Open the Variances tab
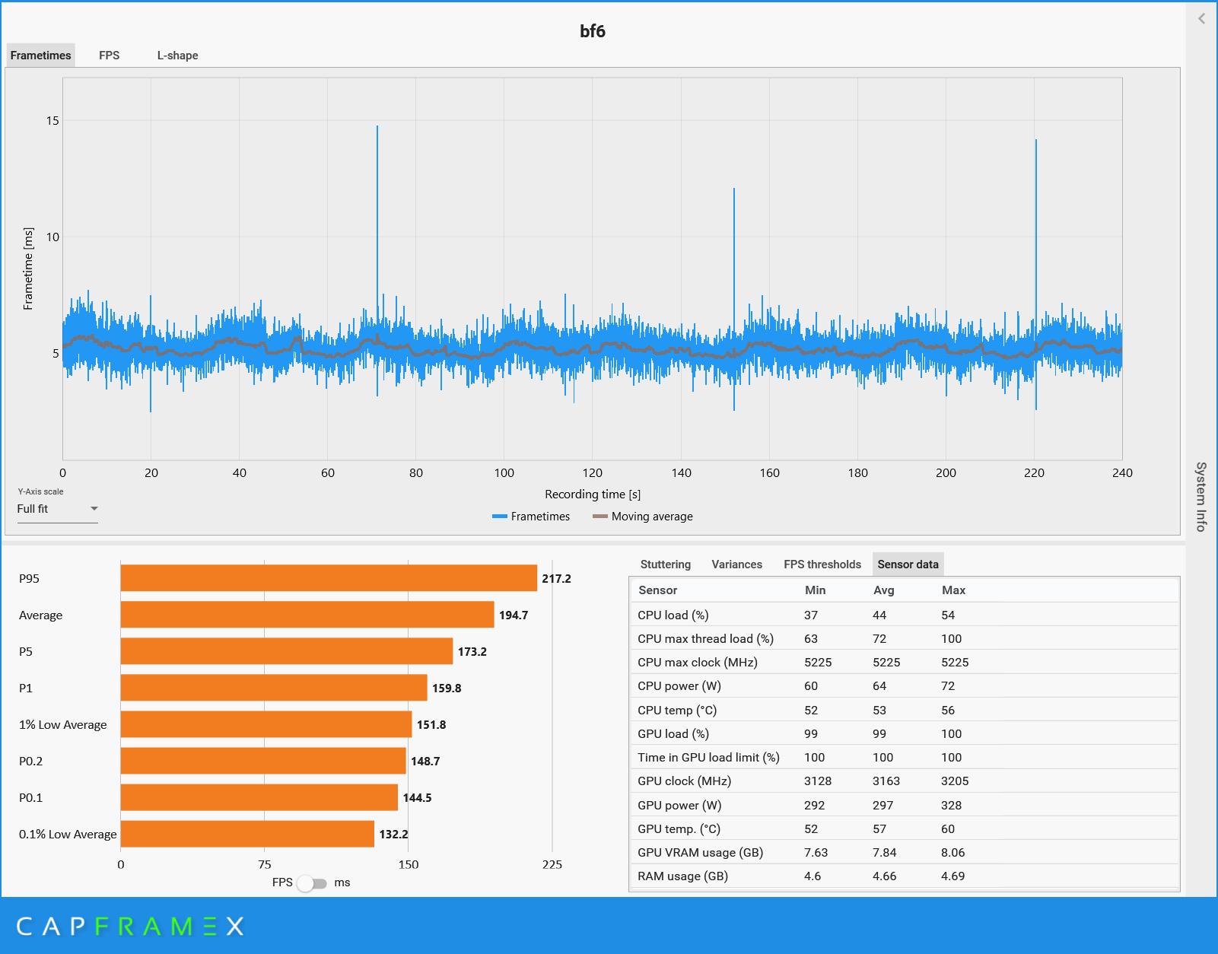This screenshot has width=1218, height=954. [736, 564]
